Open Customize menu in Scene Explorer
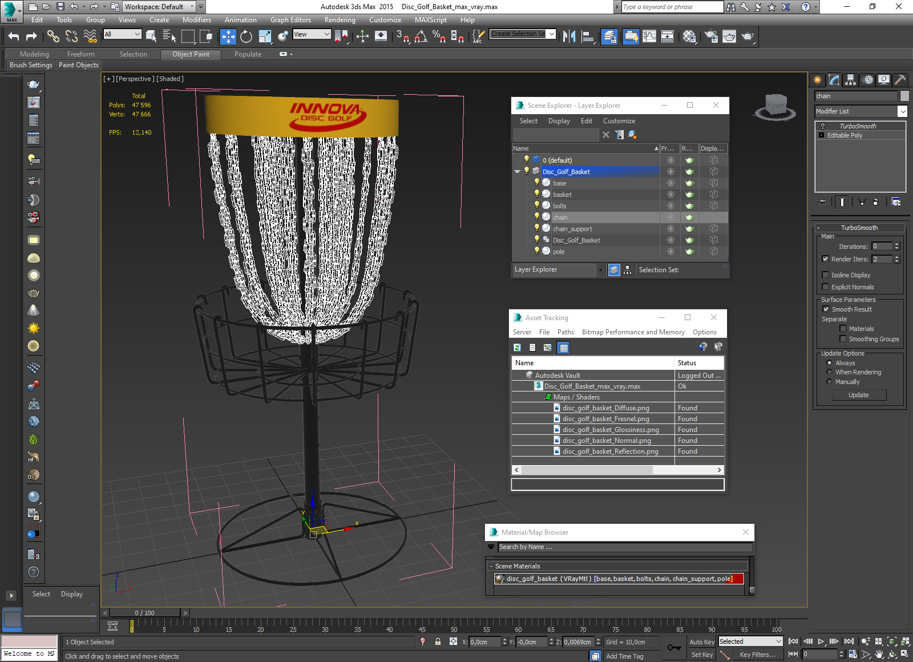 [x=619, y=121]
